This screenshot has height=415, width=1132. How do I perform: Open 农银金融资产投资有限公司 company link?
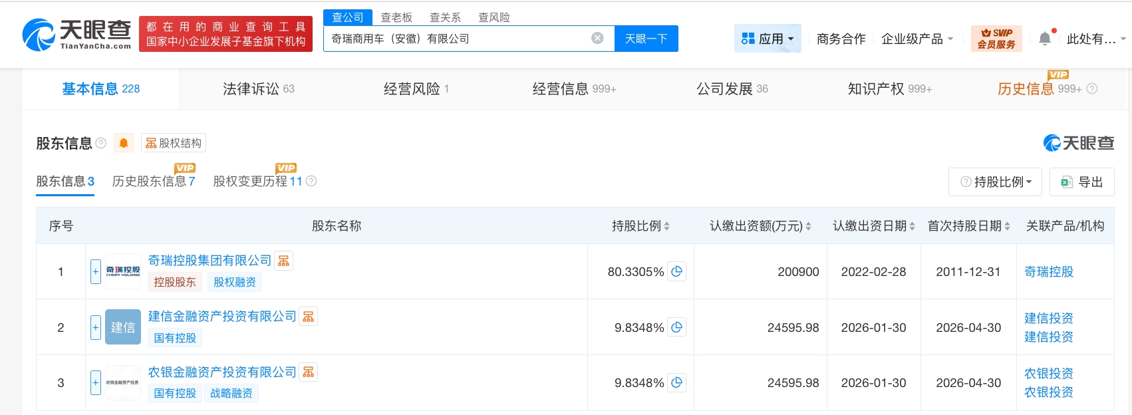tap(222, 372)
